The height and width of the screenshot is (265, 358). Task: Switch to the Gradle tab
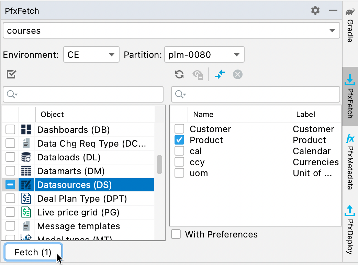click(350, 26)
